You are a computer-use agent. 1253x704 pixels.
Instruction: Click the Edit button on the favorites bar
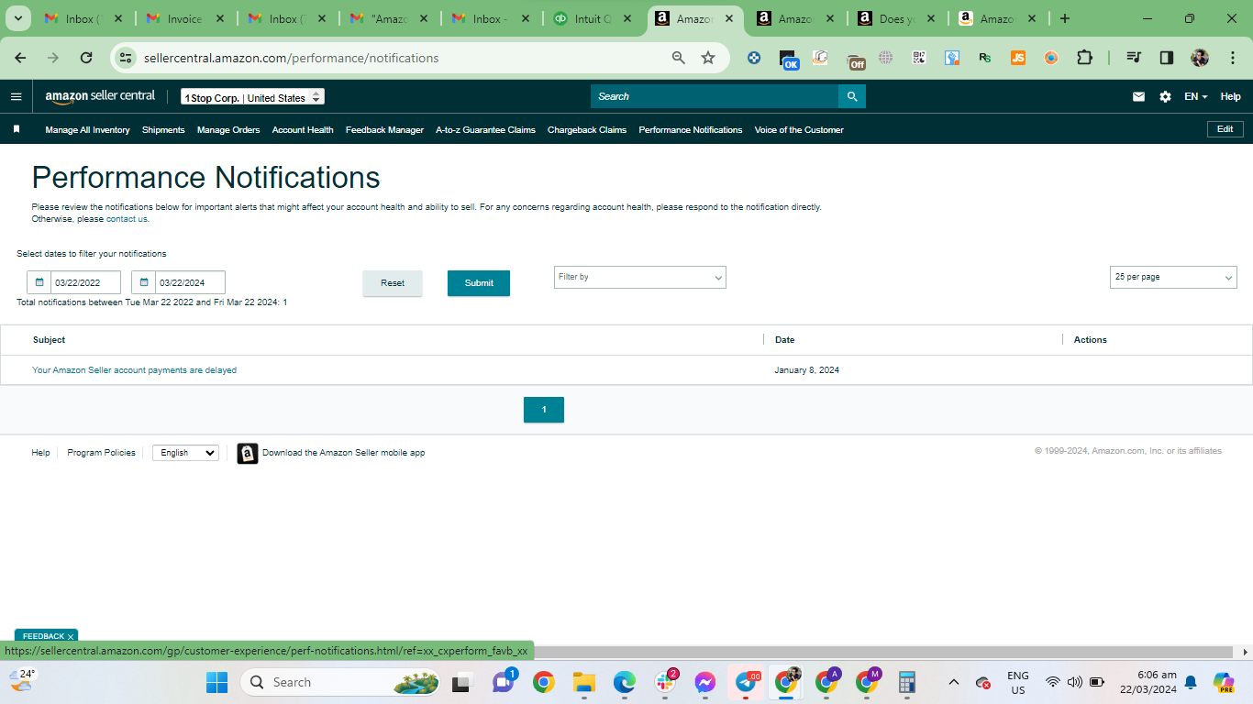point(1225,129)
